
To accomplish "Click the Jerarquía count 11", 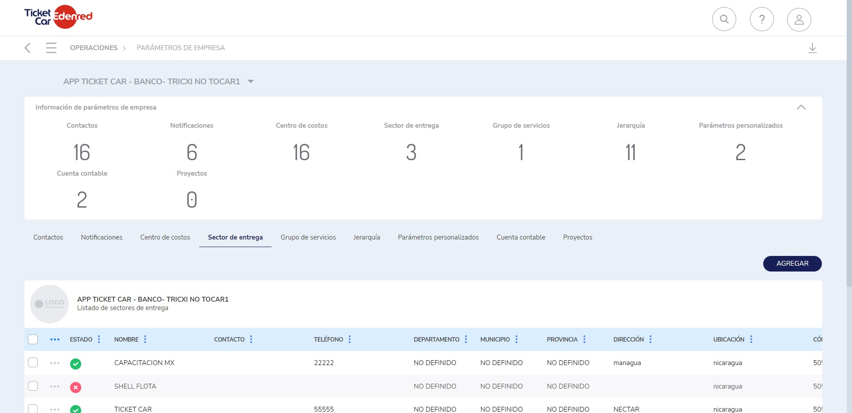I will pos(631,153).
